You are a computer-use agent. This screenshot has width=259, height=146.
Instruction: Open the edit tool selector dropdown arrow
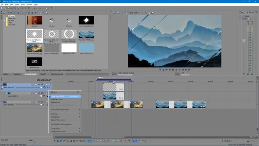[91, 141]
